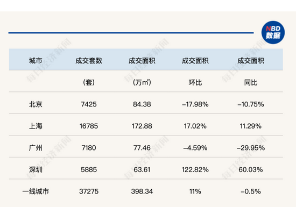Click the (万㎡) unit label
Image resolution: width=296 pixels, height=207 pixels.
pyautogui.click(x=142, y=82)
